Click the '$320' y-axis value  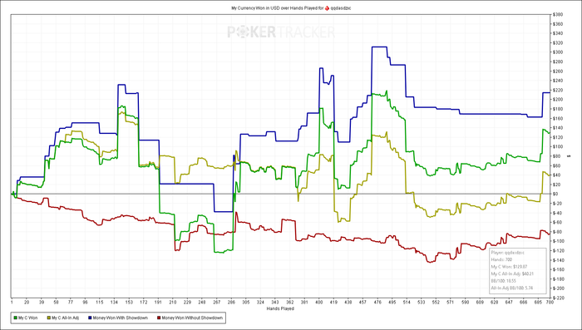click(x=558, y=43)
